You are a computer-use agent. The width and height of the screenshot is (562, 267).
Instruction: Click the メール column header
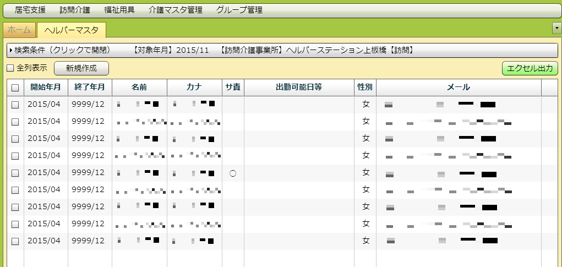(x=459, y=87)
